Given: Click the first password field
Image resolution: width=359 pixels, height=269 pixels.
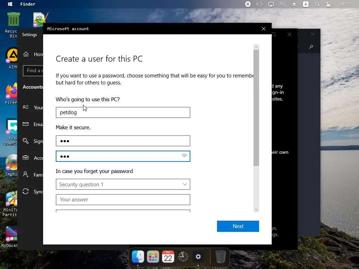Looking at the screenshot, I should pos(123,141).
